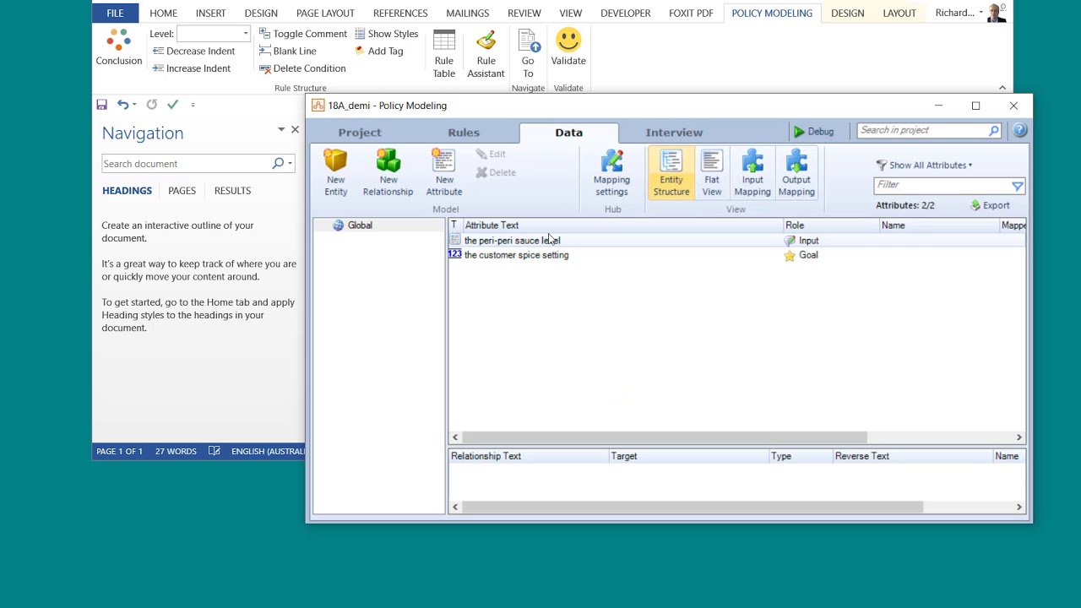Close the Navigation pane
Image resolution: width=1081 pixels, height=608 pixels.
click(295, 129)
